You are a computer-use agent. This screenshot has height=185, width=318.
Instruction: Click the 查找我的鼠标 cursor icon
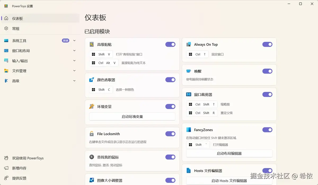tap(92, 157)
